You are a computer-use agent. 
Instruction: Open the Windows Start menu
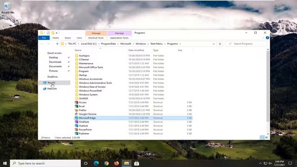(5, 163)
